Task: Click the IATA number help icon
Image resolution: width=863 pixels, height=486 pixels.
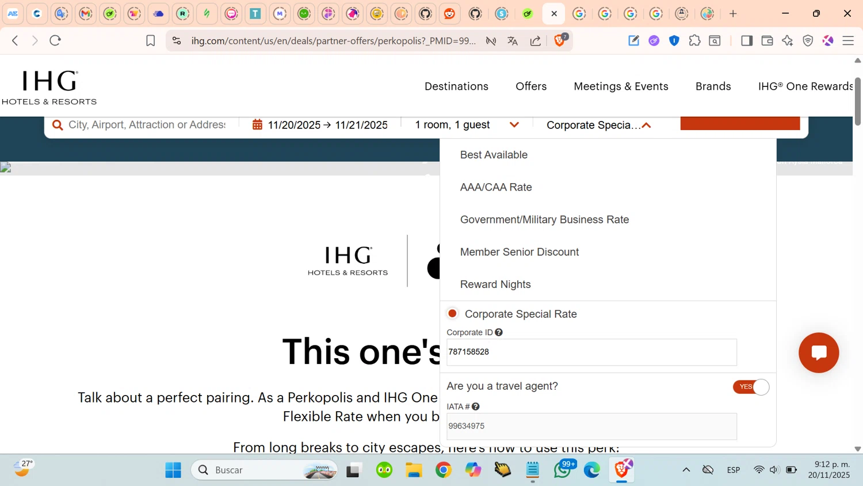Action: [x=476, y=407]
